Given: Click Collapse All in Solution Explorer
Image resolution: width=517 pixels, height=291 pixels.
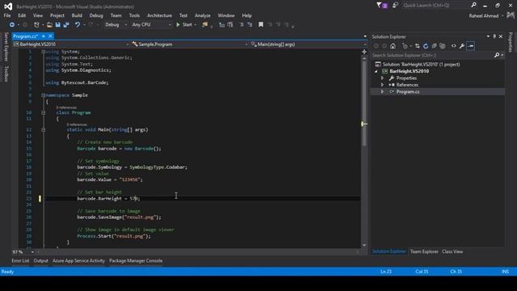Looking at the screenshot, I should click(x=435, y=46).
